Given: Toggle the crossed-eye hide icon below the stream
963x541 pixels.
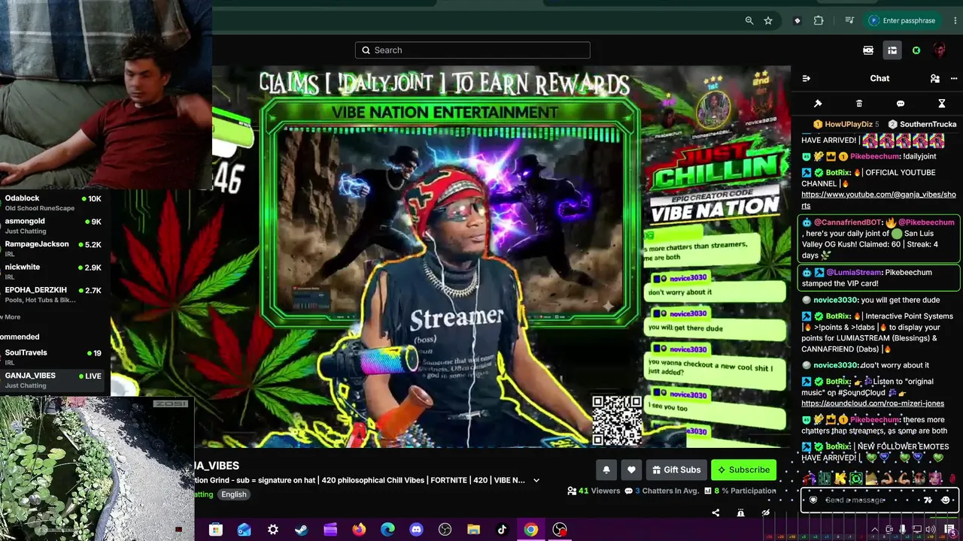Looking at the screenshot, I should click(766, 513).
